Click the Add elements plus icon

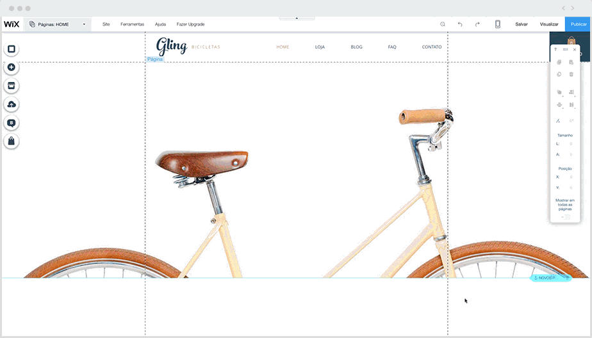(12, 67)
